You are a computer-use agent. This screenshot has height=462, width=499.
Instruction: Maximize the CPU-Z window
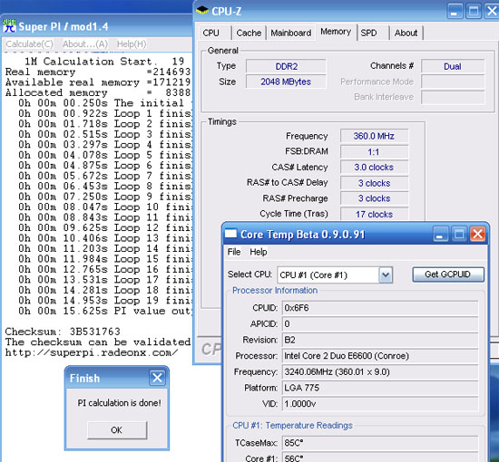click(x=474, y=12)
